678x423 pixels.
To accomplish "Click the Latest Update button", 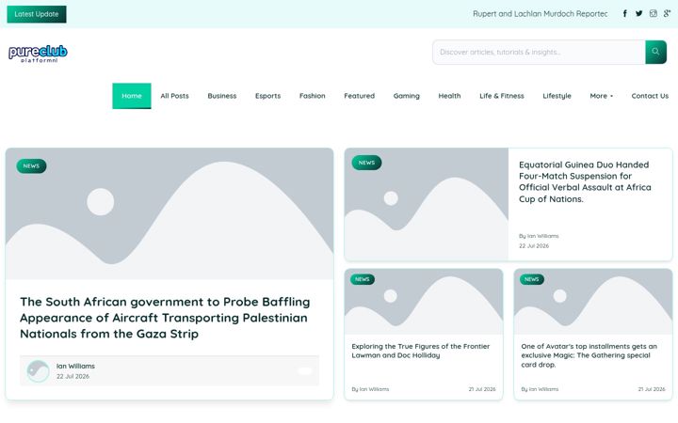I will [37, 14].
